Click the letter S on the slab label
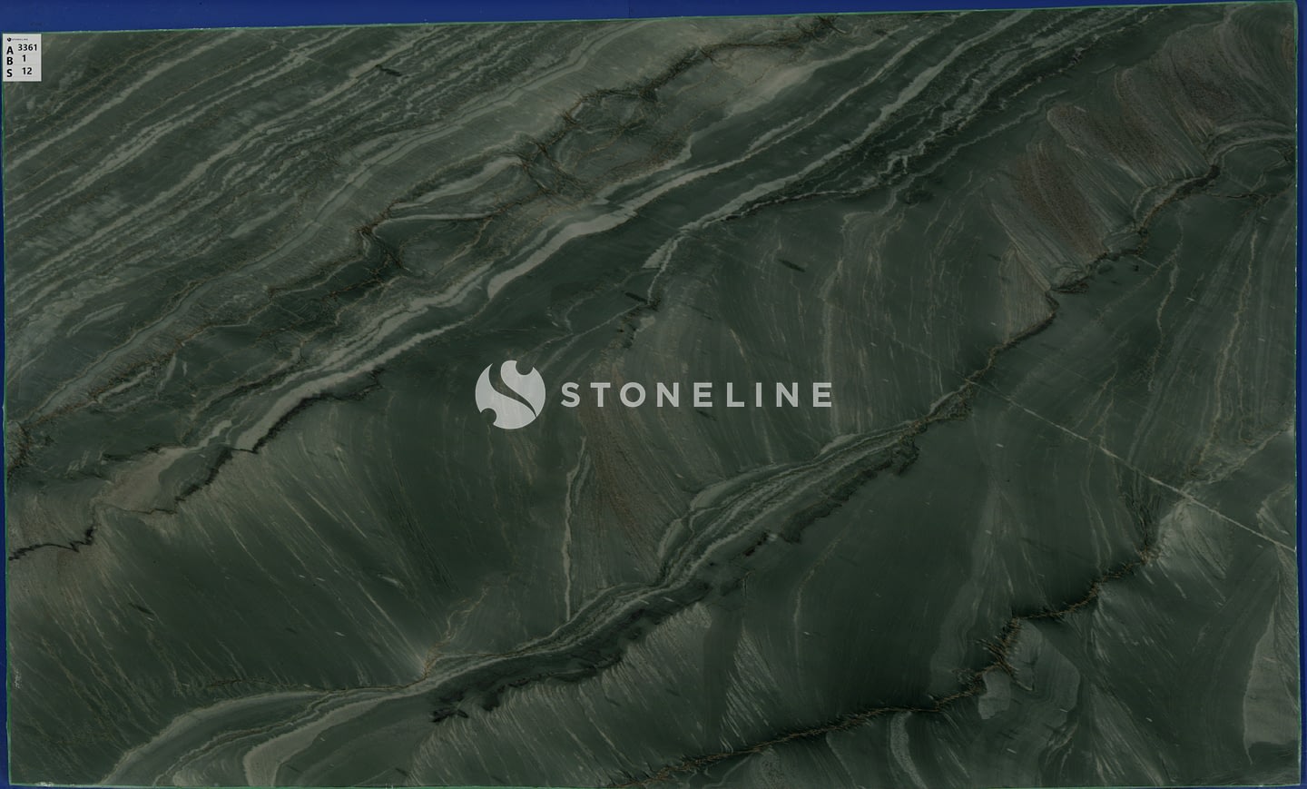 (x=10, y=73)
